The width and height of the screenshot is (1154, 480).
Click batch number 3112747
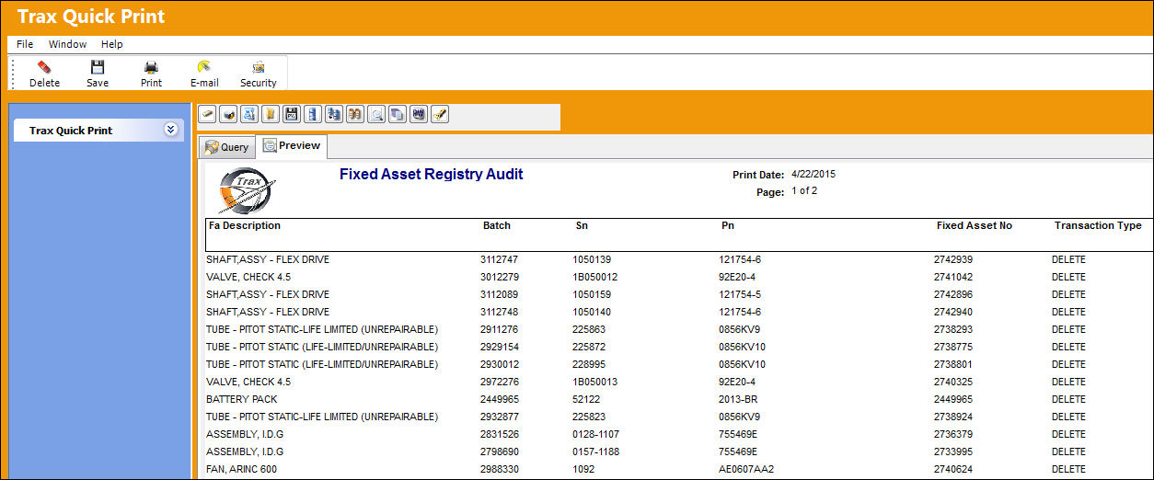tap(500, 259)
